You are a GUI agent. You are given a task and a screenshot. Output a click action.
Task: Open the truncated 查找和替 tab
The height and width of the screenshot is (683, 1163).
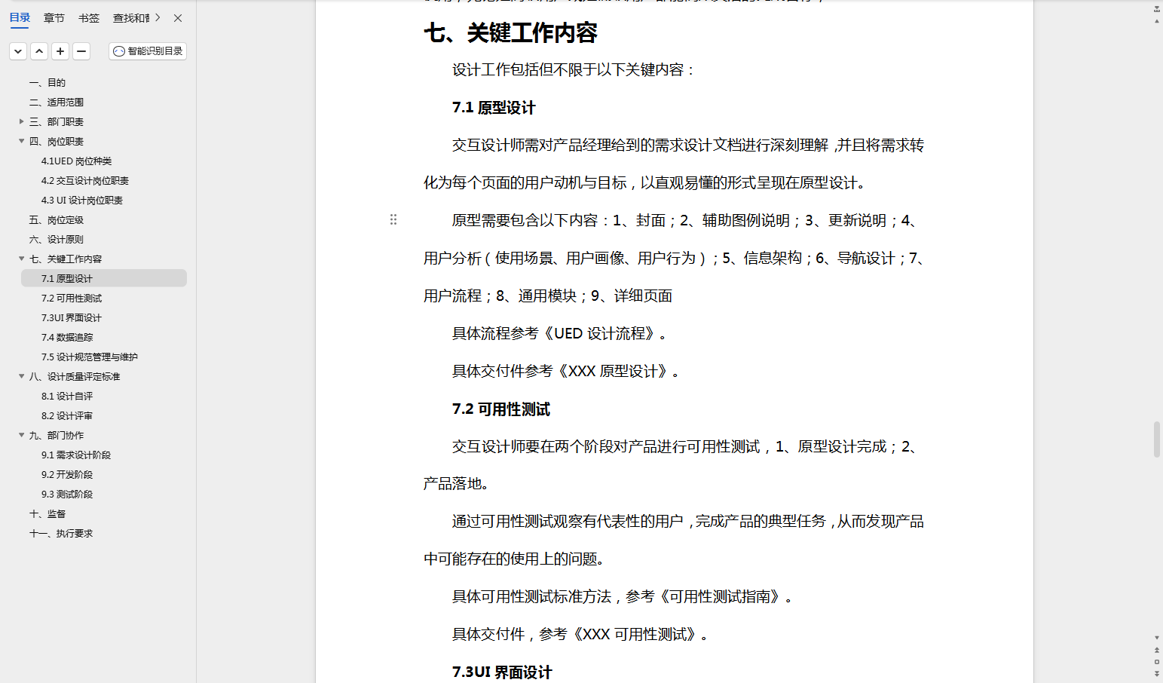pyautogui.click(x=131, y=18)
